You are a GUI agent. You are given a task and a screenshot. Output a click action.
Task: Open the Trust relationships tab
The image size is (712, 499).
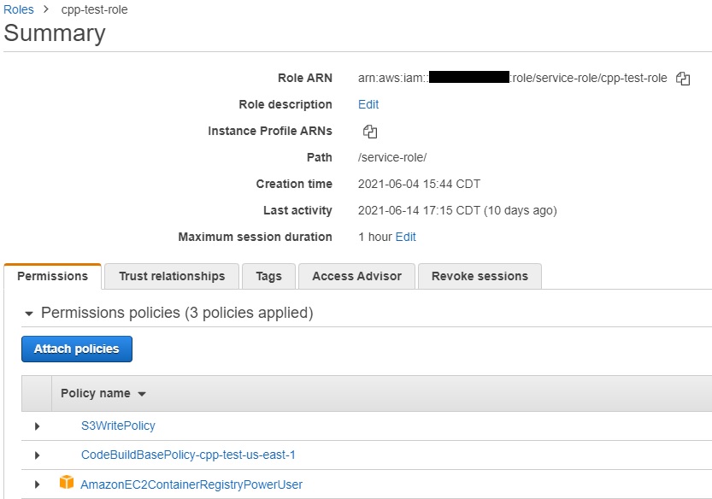(x=172, y=276)
